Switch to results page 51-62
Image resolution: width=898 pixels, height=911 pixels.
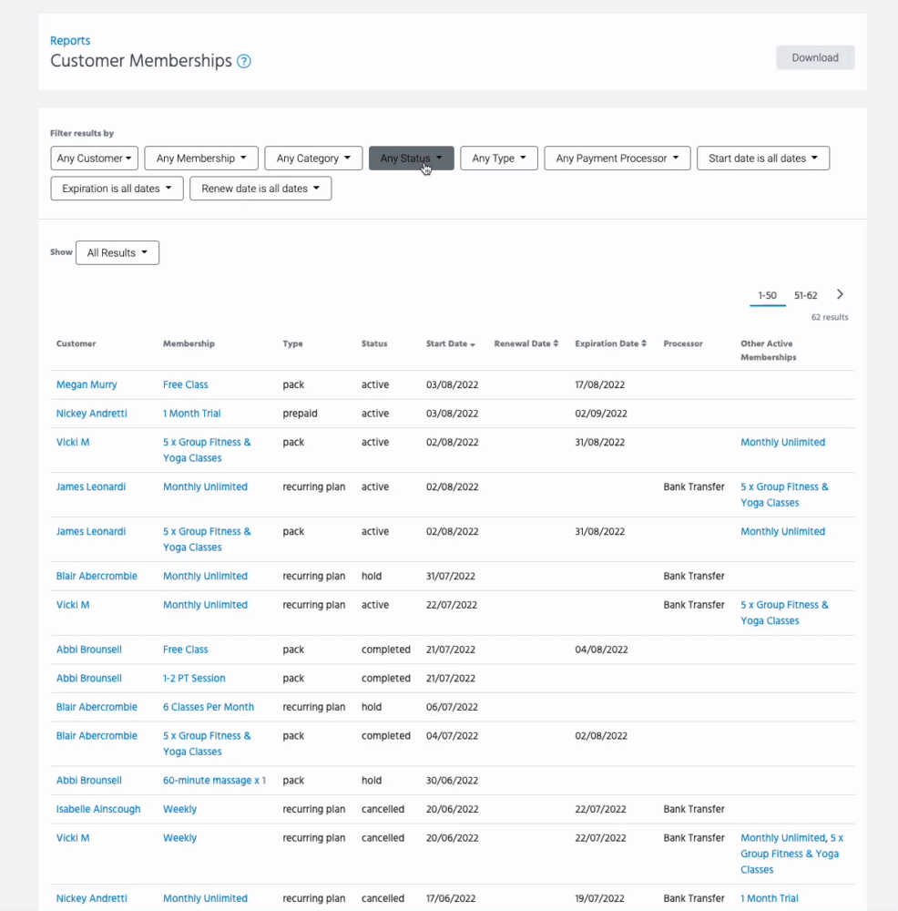tap(805, 295)
